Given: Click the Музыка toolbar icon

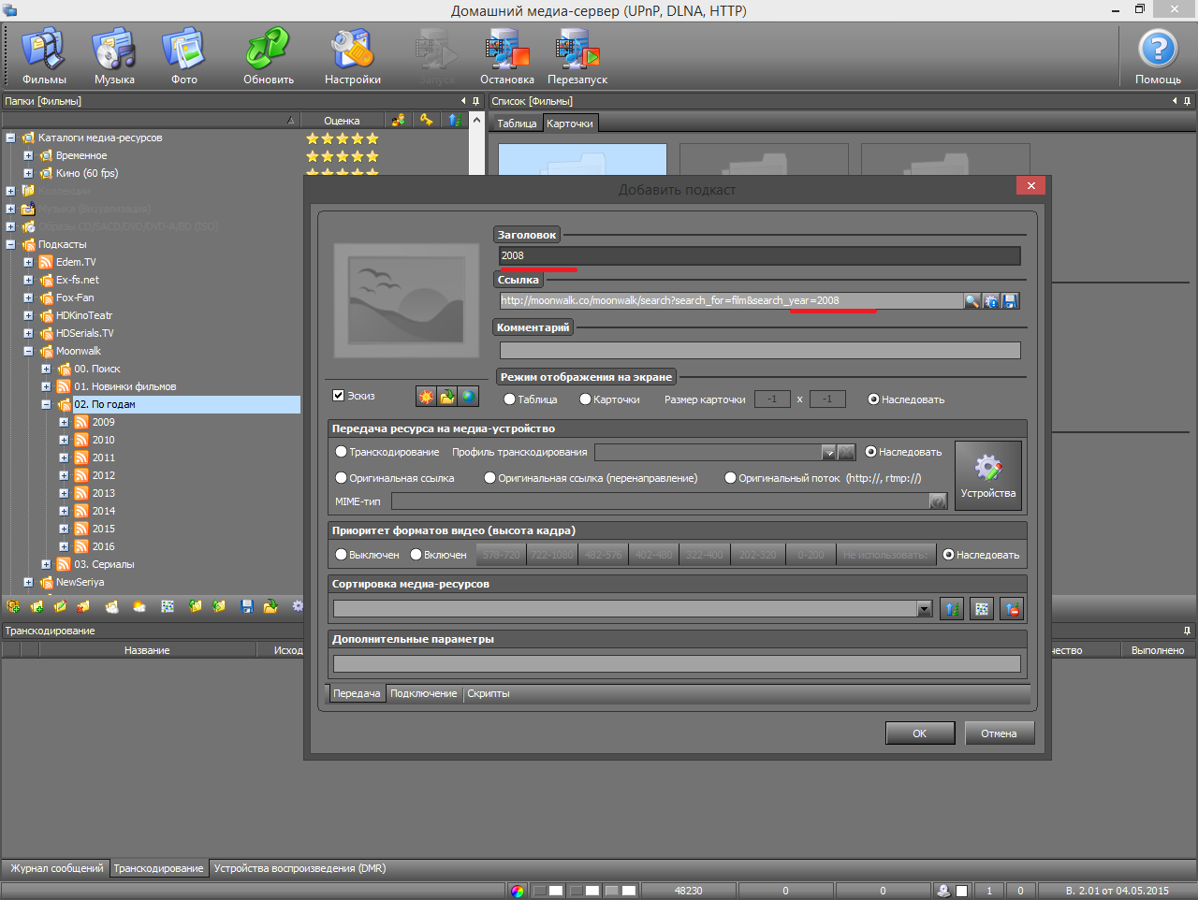Looking at the screenshot, I should tap(114, 56).
